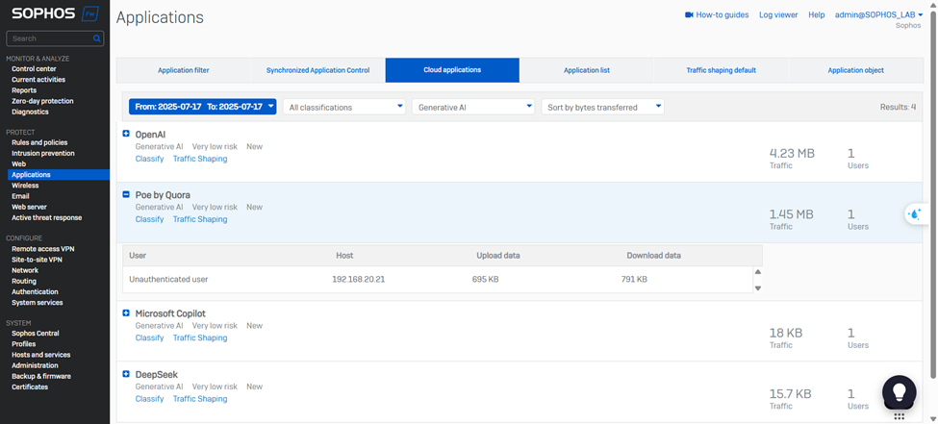Open Email in sidebar

(20, 196)
